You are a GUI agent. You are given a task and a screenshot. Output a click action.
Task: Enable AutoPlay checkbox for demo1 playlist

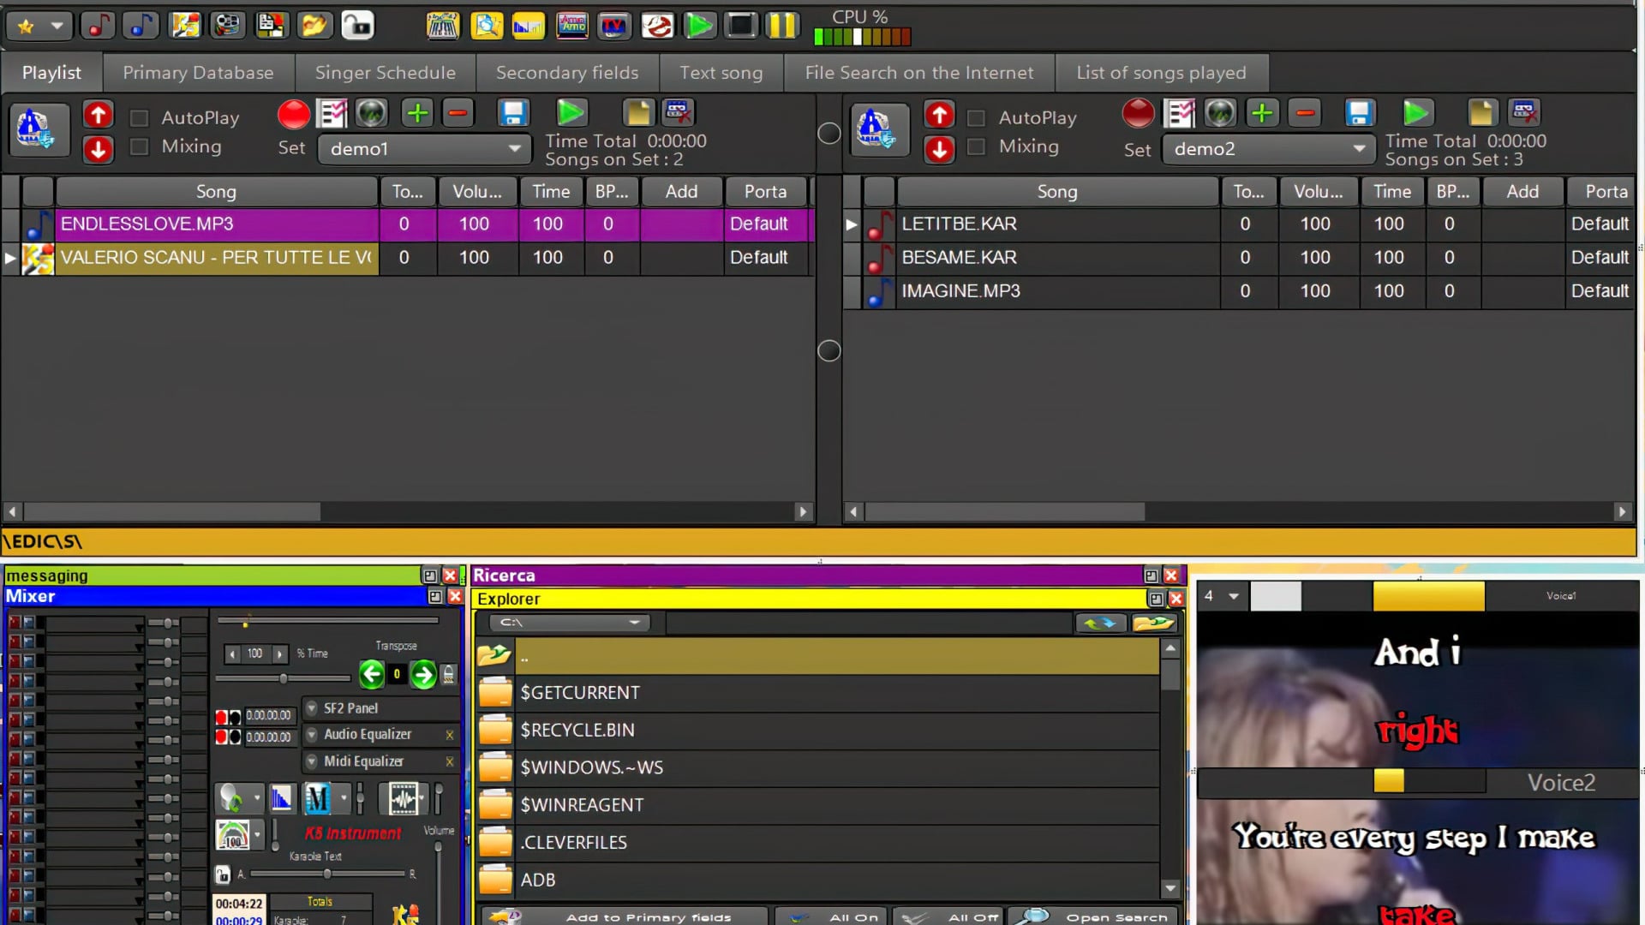point(139,118)
